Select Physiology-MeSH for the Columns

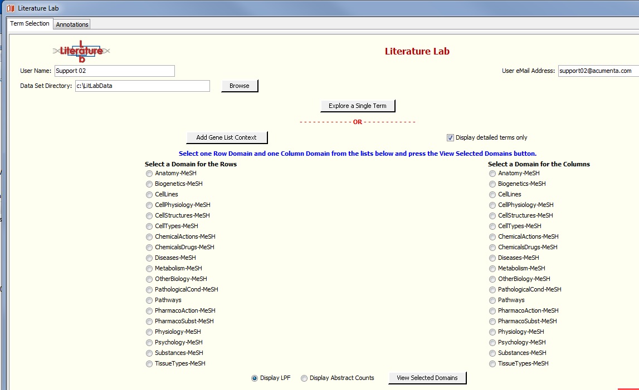click(492, 332)
